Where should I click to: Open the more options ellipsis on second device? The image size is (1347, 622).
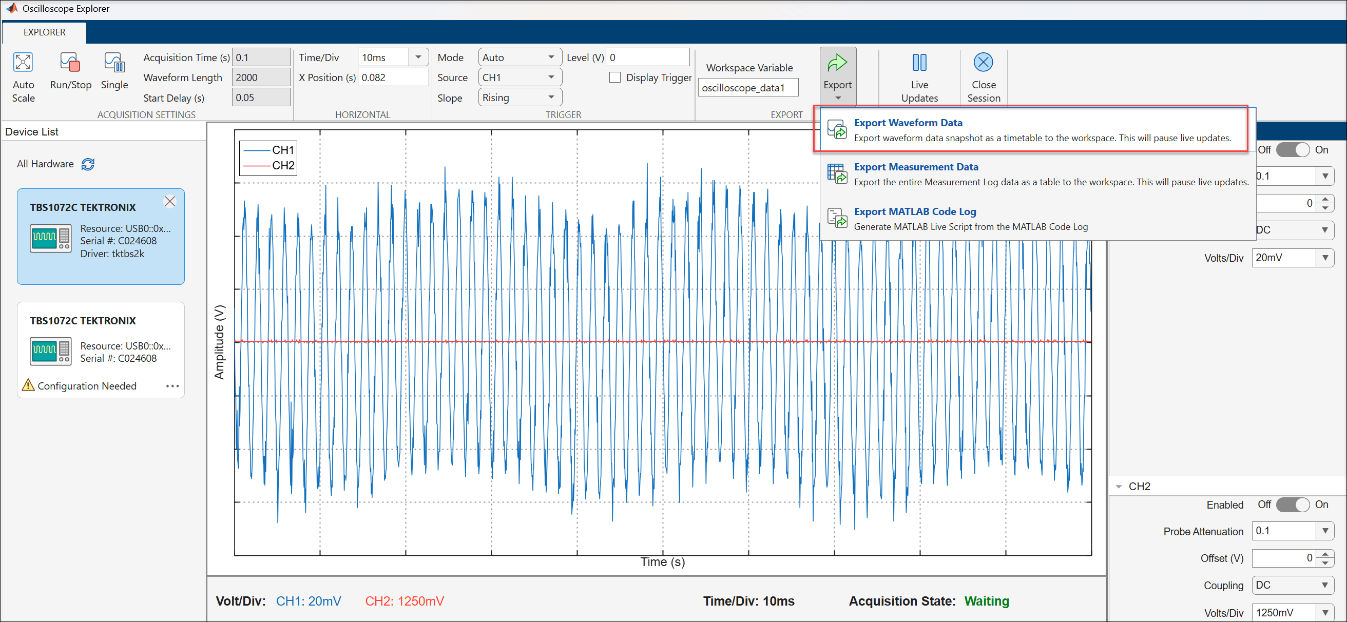click(172, 386)
